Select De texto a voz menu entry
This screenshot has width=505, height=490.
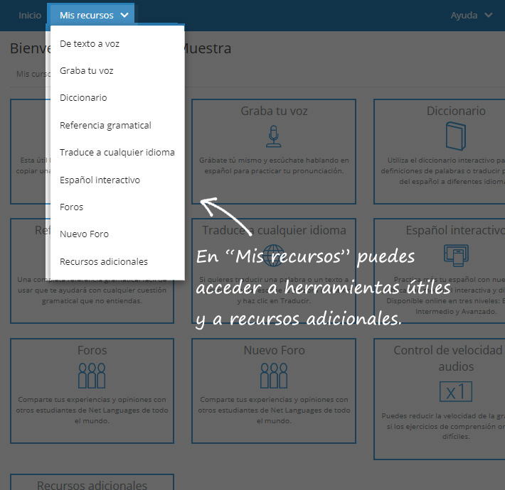click(90, 43)
